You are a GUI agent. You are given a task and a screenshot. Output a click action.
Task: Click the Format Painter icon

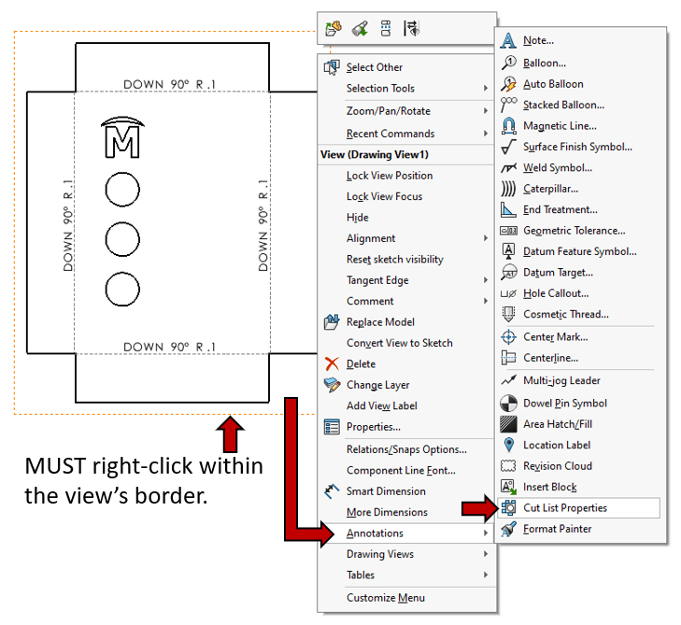(508, 530)
